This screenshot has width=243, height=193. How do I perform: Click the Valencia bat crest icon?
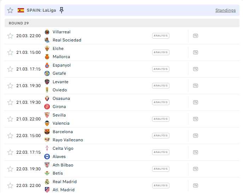(47, 123)
